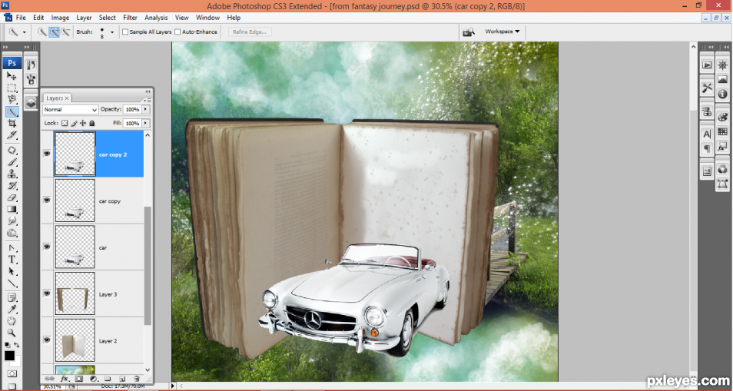Click the Add layer mask icon
The width and height of the screenshot is (733, 391).
coord(79,379)
